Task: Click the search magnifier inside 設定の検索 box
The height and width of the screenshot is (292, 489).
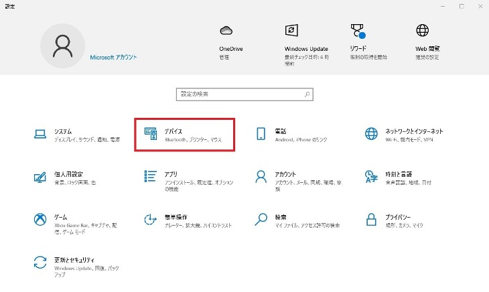Action: tap(307, 94)
